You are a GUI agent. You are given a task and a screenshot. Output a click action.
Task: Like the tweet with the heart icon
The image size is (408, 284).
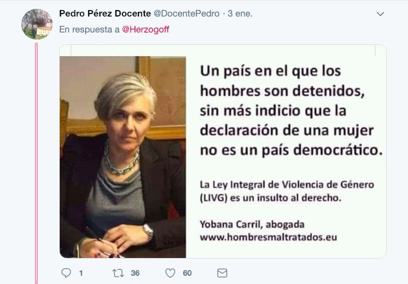pyautogui.click(x=170, y=273)
